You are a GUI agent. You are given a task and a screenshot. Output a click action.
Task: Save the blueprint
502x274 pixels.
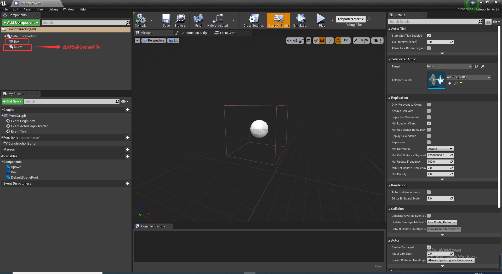(x=166, y=20)
